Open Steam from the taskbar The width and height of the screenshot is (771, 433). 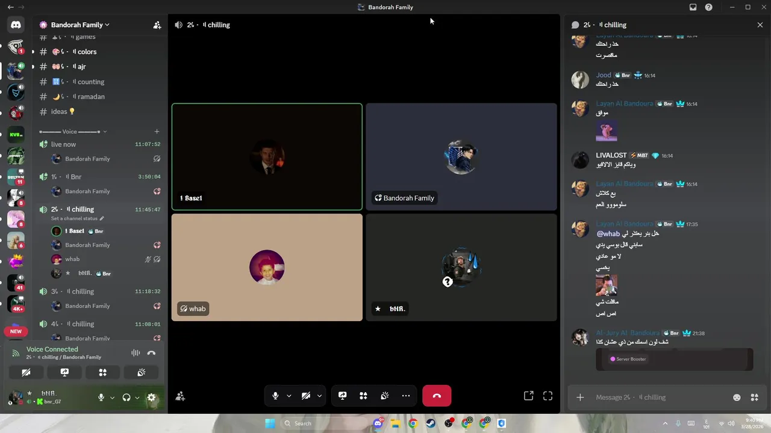click(x=431, y=423)
